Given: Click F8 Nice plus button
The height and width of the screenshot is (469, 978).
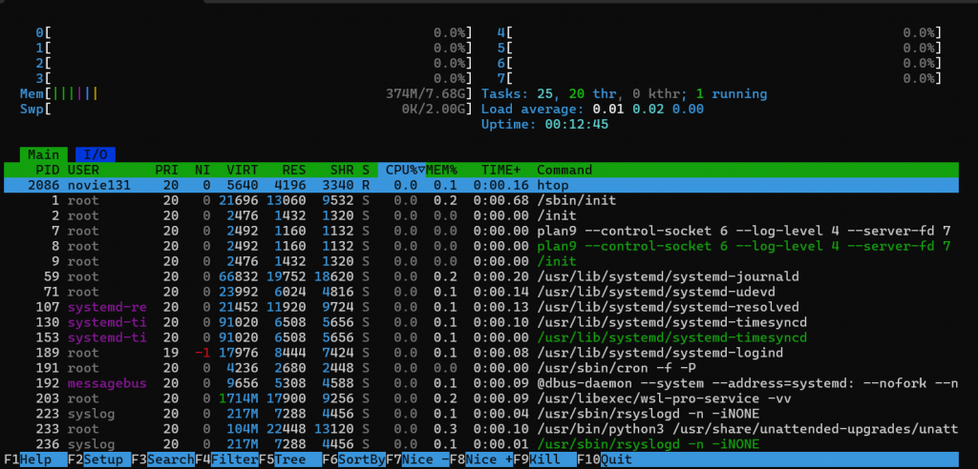Looking at the screenshot, I should point(481,459).
